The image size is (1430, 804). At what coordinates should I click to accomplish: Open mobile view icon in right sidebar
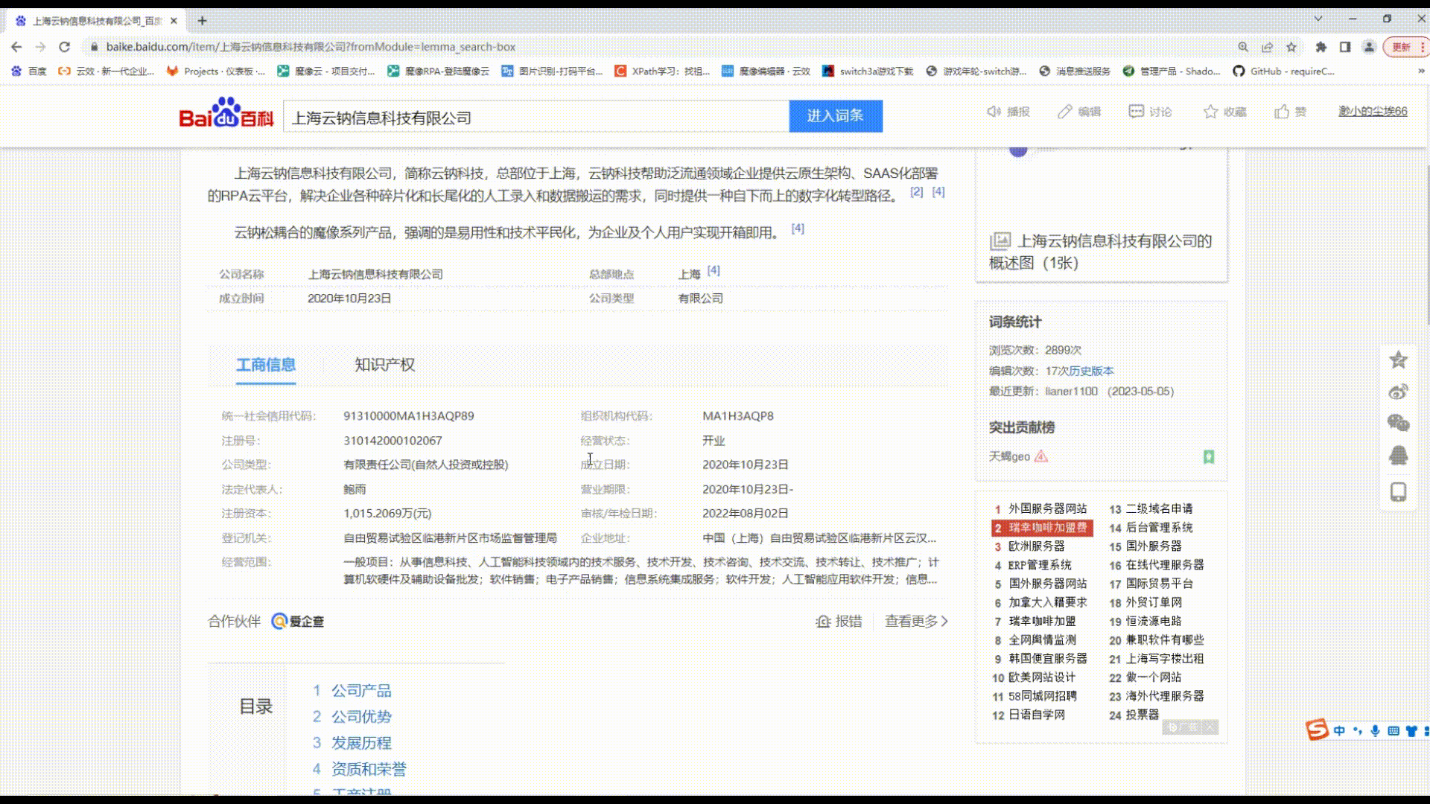click(x=1399, y=492)
